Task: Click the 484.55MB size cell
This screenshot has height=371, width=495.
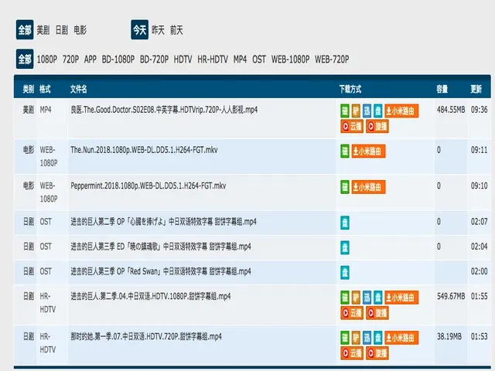Action: 451,110
